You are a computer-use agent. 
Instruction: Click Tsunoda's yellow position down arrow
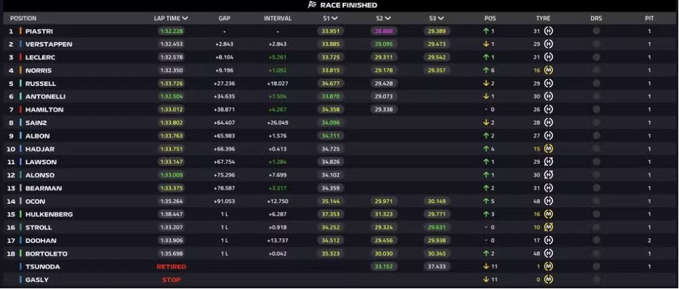coord(486,266)
